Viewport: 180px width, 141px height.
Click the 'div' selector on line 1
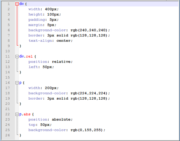pyautogui.click(x=21, y=4)
